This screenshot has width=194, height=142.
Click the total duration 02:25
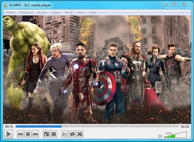click(x=185, y=127)
